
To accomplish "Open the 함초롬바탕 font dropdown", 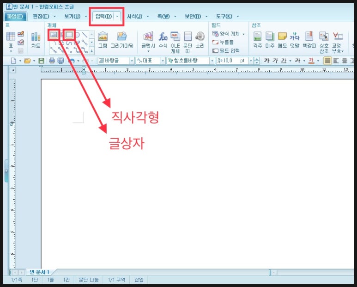I will (212, 61).
